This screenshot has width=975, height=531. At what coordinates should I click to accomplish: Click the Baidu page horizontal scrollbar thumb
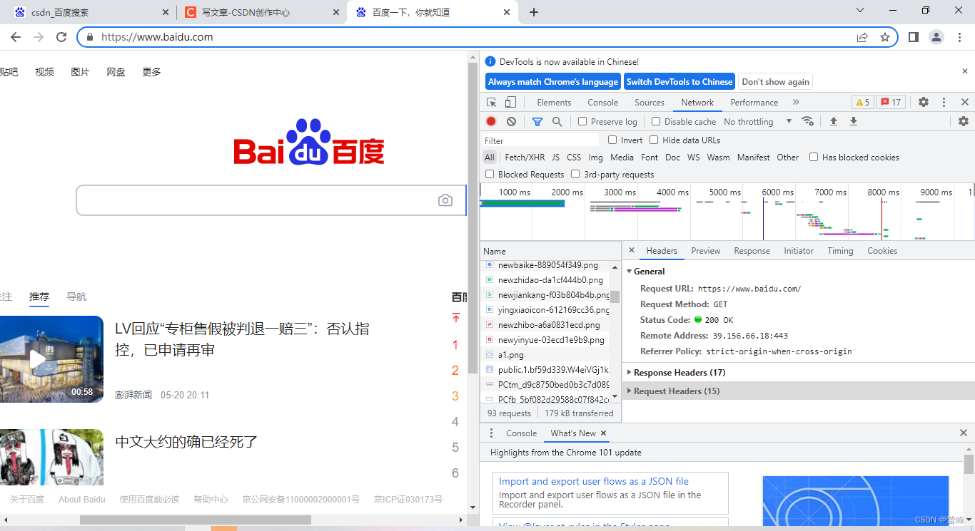[x=195, y=520]
